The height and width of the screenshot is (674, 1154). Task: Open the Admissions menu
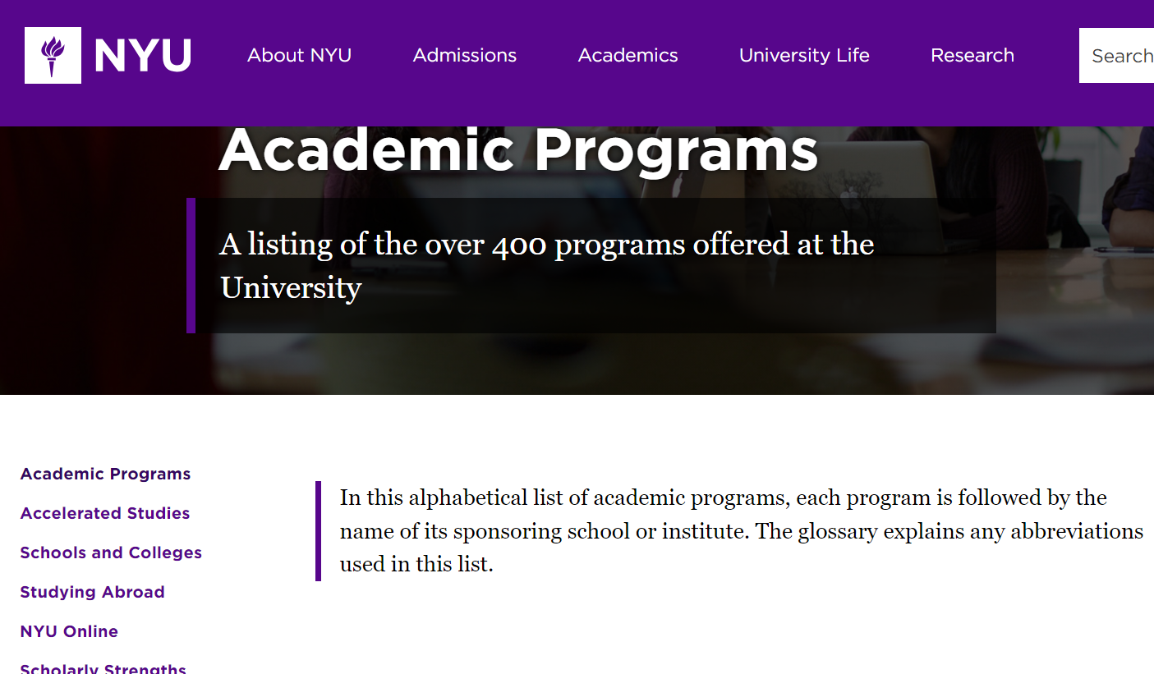click(x=465, y=55)
